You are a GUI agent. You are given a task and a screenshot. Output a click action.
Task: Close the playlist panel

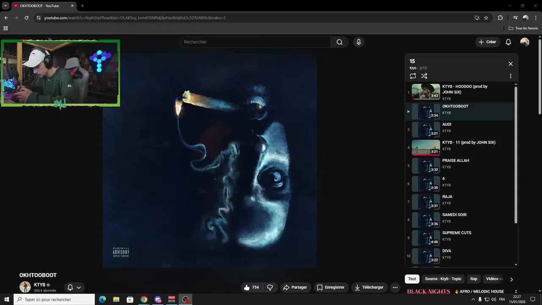510,64
